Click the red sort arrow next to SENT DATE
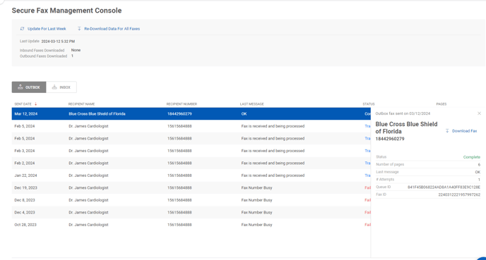Viewport: 486px width, 260px height. click(35, 104)
